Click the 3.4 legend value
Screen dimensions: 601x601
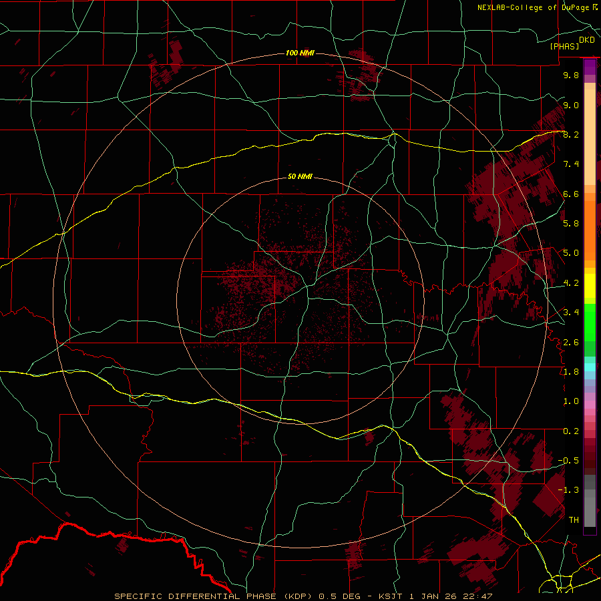pyautogui.click(x=571, y=313)
